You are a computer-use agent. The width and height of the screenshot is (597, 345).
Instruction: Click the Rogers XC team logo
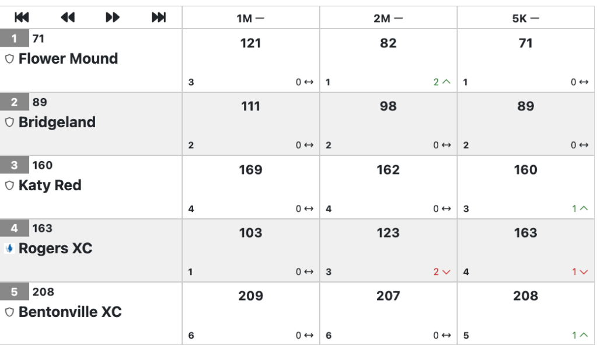pyautogui.click(x=9, y=249)
